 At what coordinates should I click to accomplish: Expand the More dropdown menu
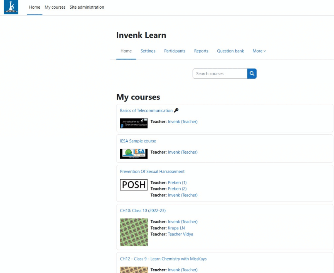[259, 51]
